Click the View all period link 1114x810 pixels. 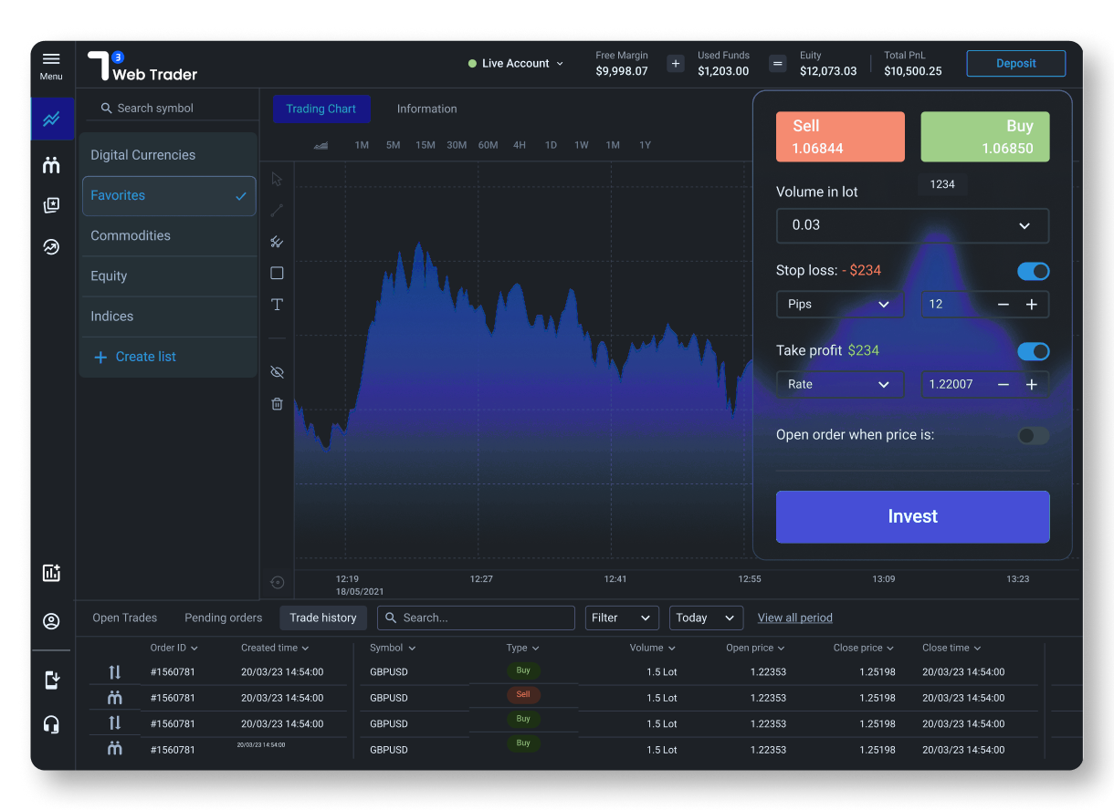point(794,618)
